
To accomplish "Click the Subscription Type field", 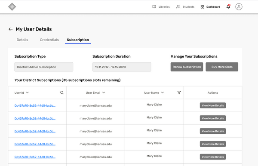I will [44, 67].
